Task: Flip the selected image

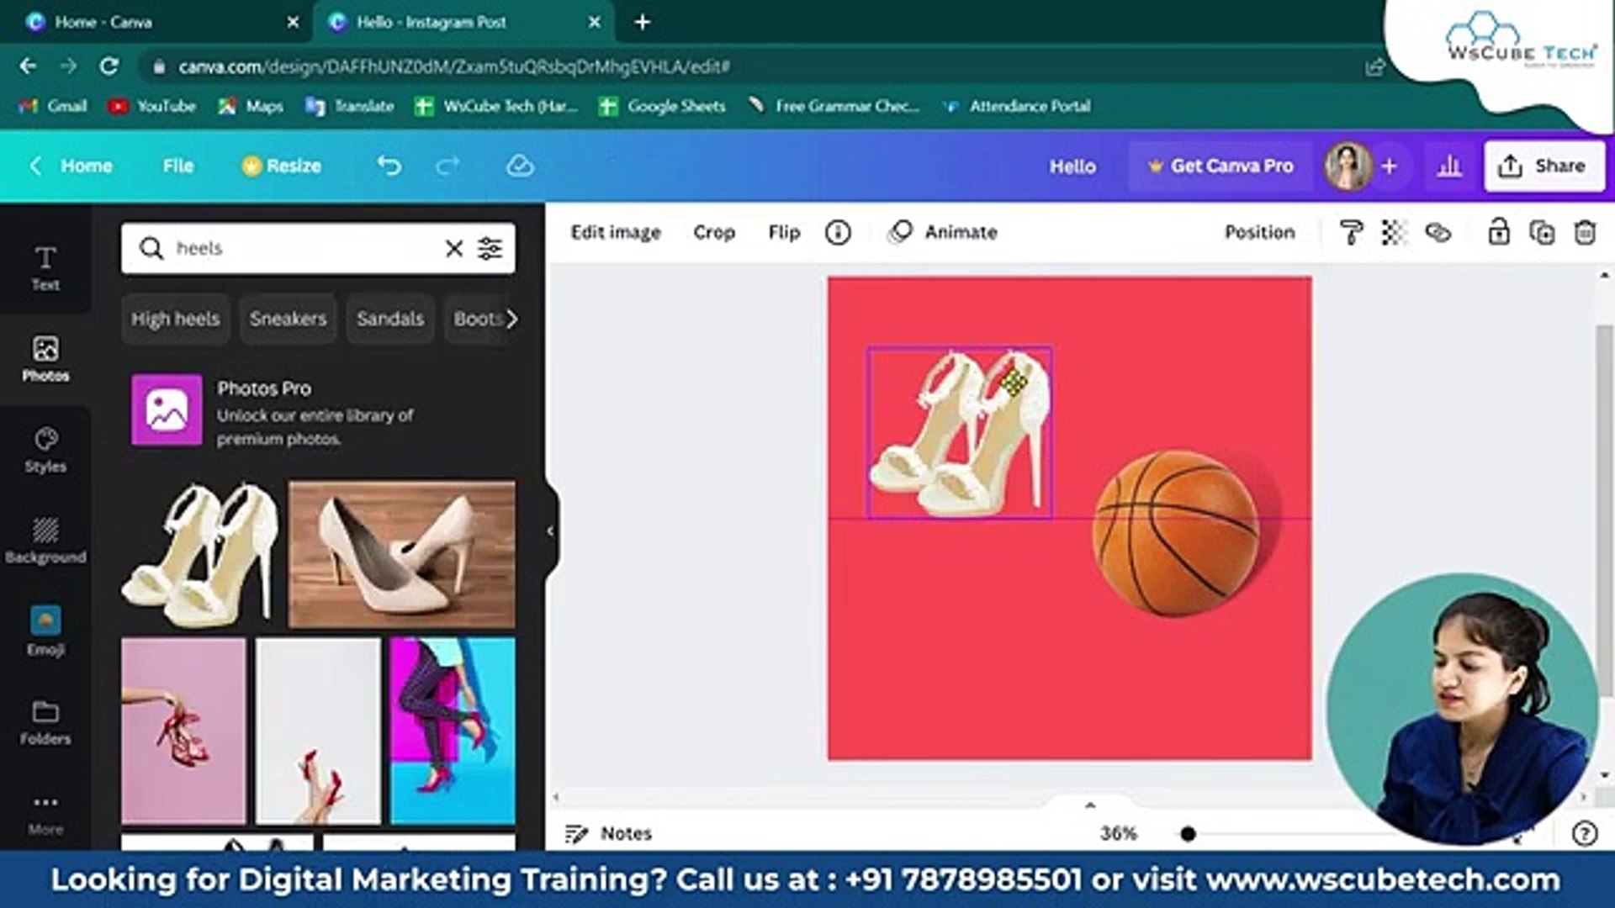Action: pos(783,232)
